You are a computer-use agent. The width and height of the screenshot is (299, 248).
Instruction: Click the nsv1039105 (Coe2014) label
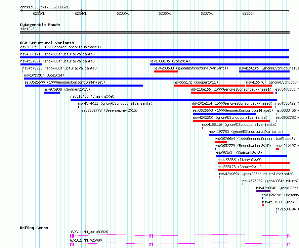click(170, 61)
